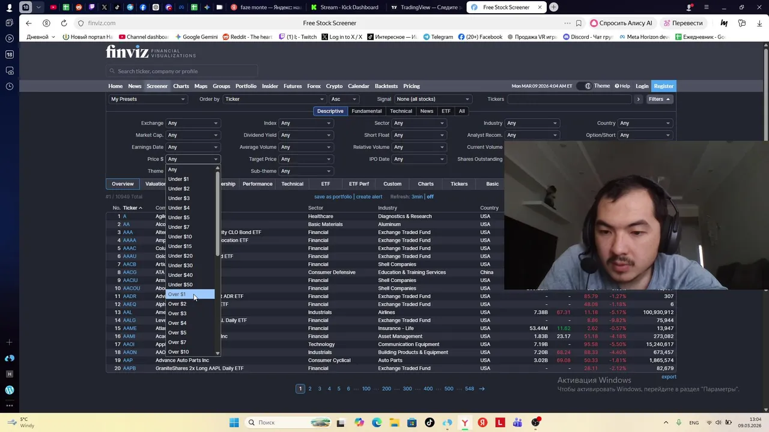
Task: Open the Custom view tab
Action: tap(392, 184)
